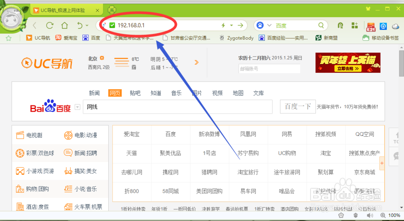The height and width of the screenshot is (221, 404).
Task: Click the 百度一下 search button
Action: tap(298, 107)
